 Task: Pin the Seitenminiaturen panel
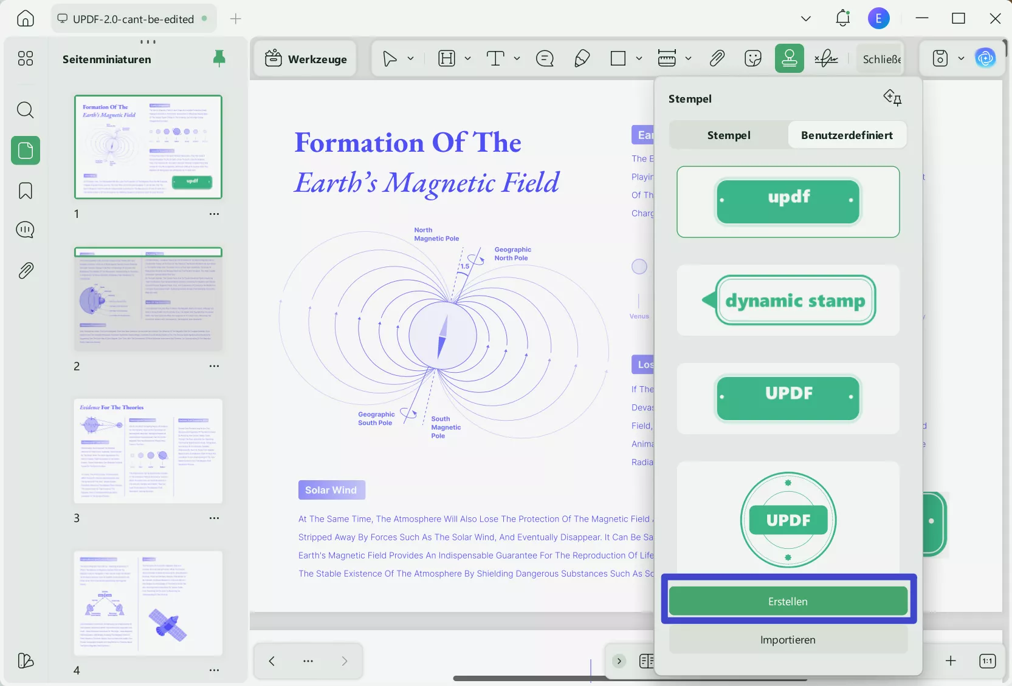coord(219,58)
